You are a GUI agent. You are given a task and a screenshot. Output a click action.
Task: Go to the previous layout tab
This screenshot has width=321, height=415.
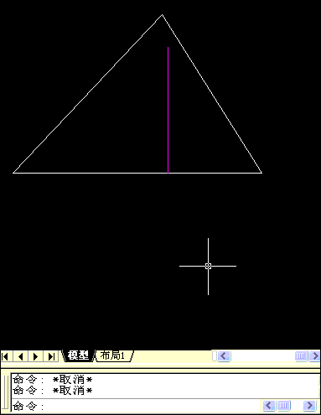coord(20,356)
